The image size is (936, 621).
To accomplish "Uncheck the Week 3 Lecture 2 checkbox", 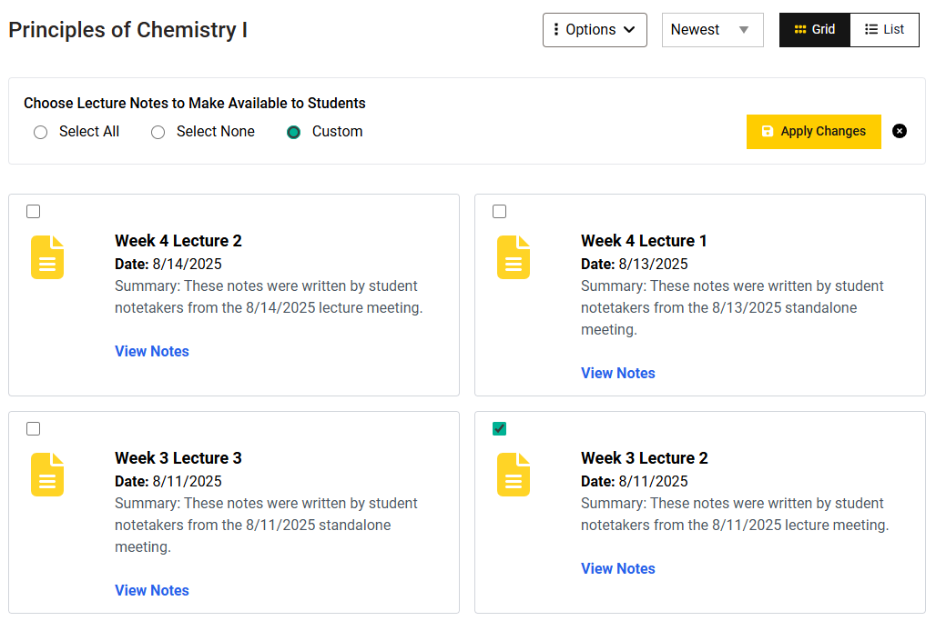I will tap(500, 429).
